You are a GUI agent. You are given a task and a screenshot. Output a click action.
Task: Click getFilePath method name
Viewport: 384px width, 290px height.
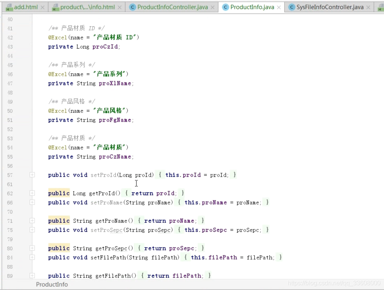(113, 276)
